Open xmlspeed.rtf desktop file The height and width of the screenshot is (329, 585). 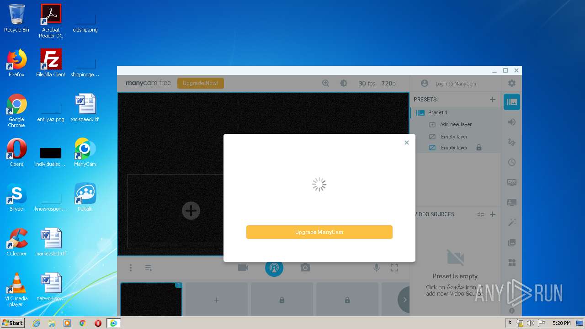tap(85, 107)
